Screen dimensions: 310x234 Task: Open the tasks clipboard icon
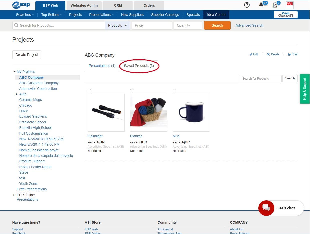275,5
